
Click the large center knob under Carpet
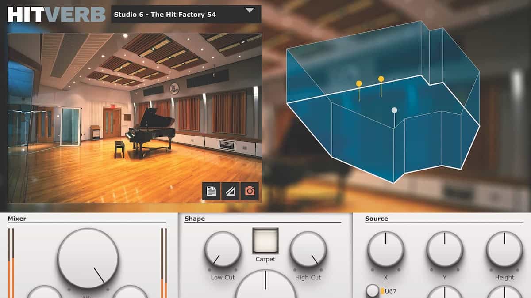(265, 287)
